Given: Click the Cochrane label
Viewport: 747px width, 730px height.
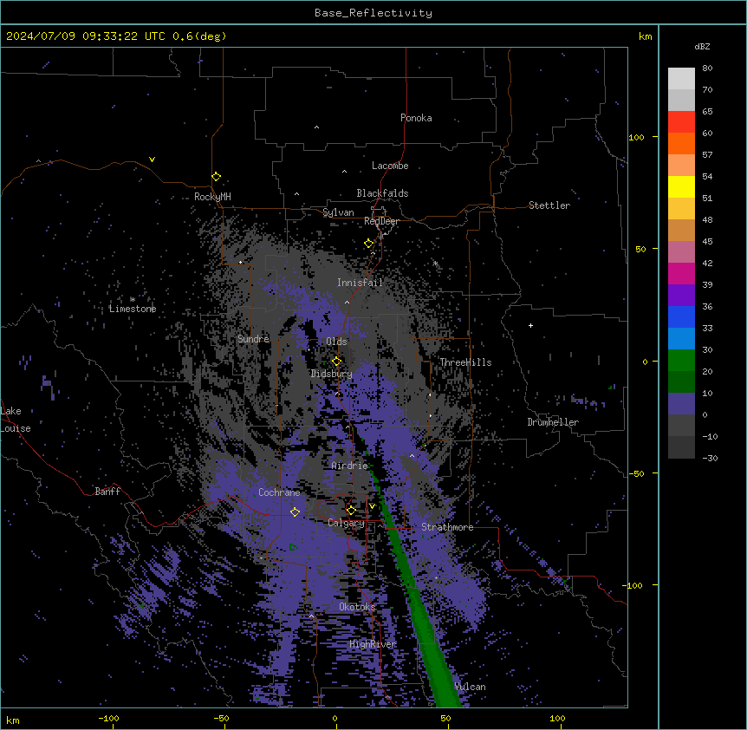Looking at the screenshot, I should 279,492.
